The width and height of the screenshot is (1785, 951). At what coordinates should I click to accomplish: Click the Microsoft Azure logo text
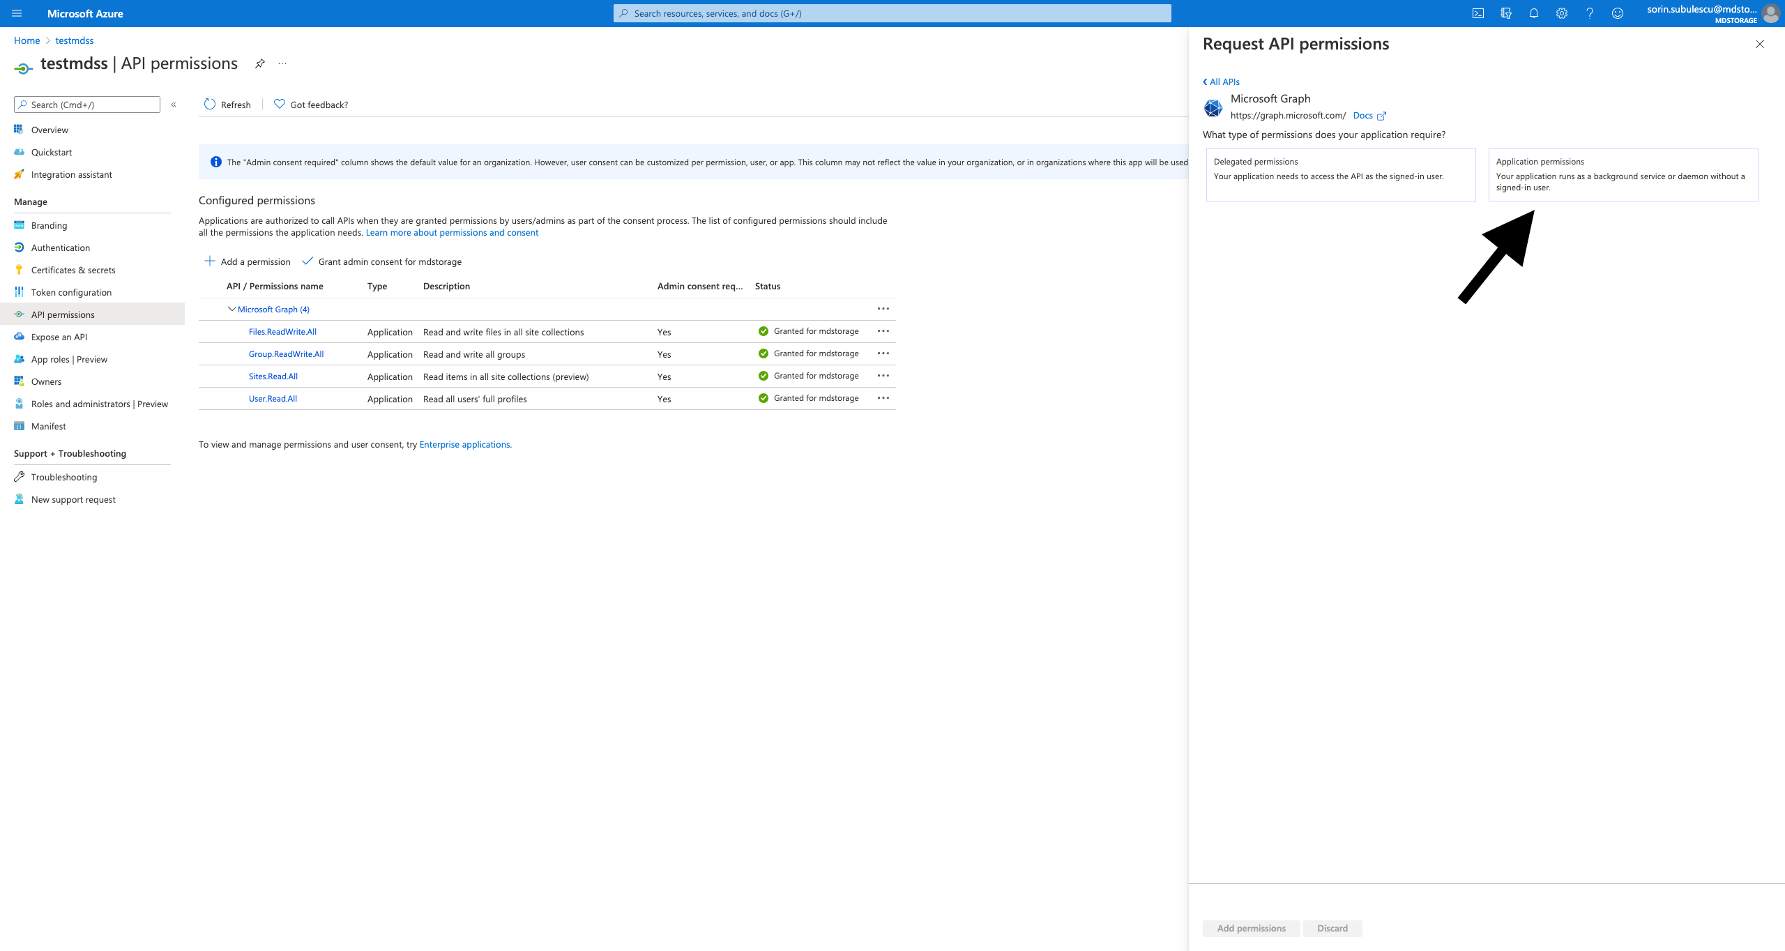click(x=85, y=13)
